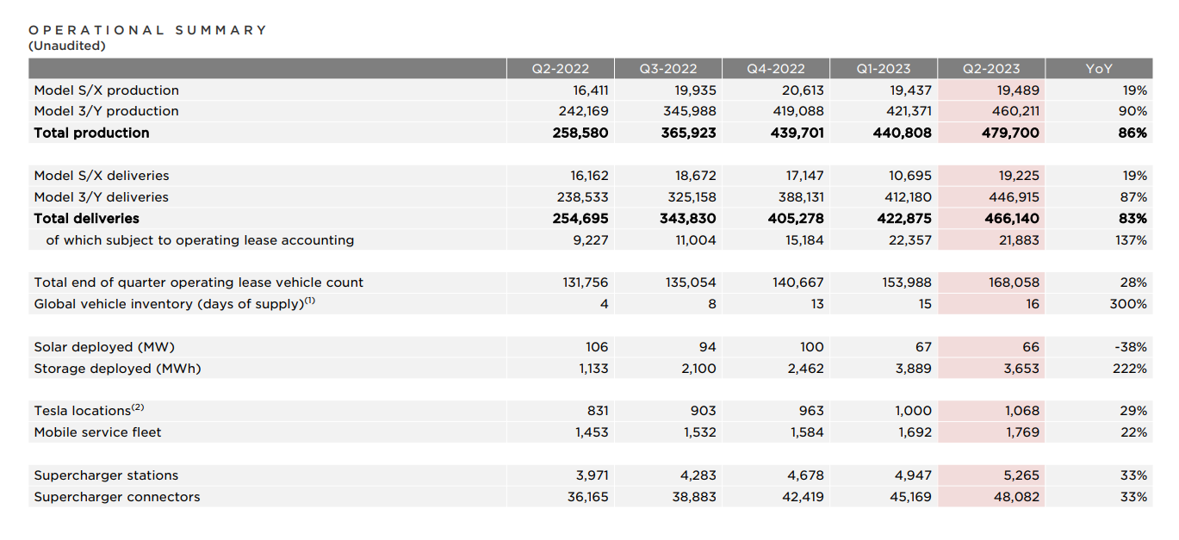This screenshot has width=1179, height=540.
Task: Click Q1-2023 storage deployed value 3,889
Action: coord(914,369)
